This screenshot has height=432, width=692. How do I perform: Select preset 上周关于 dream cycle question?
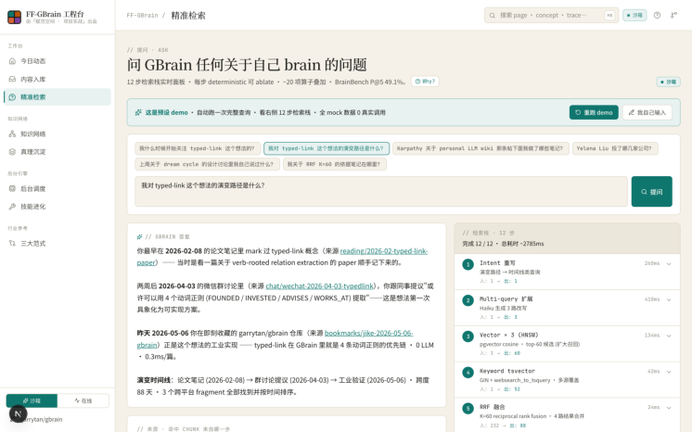point(207,164)
